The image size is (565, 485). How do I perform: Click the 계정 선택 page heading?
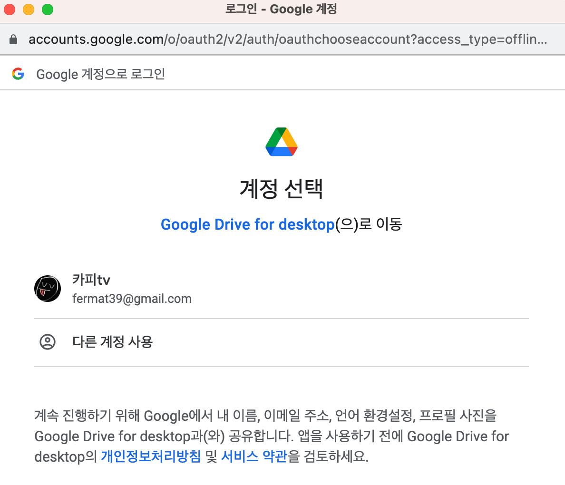point(281,188)
